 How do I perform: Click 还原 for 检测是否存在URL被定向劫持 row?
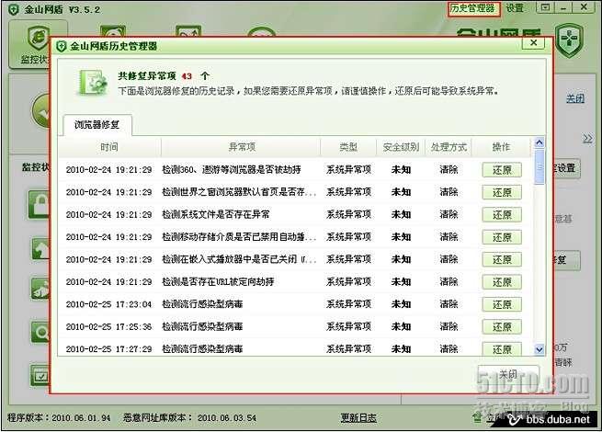502,282
